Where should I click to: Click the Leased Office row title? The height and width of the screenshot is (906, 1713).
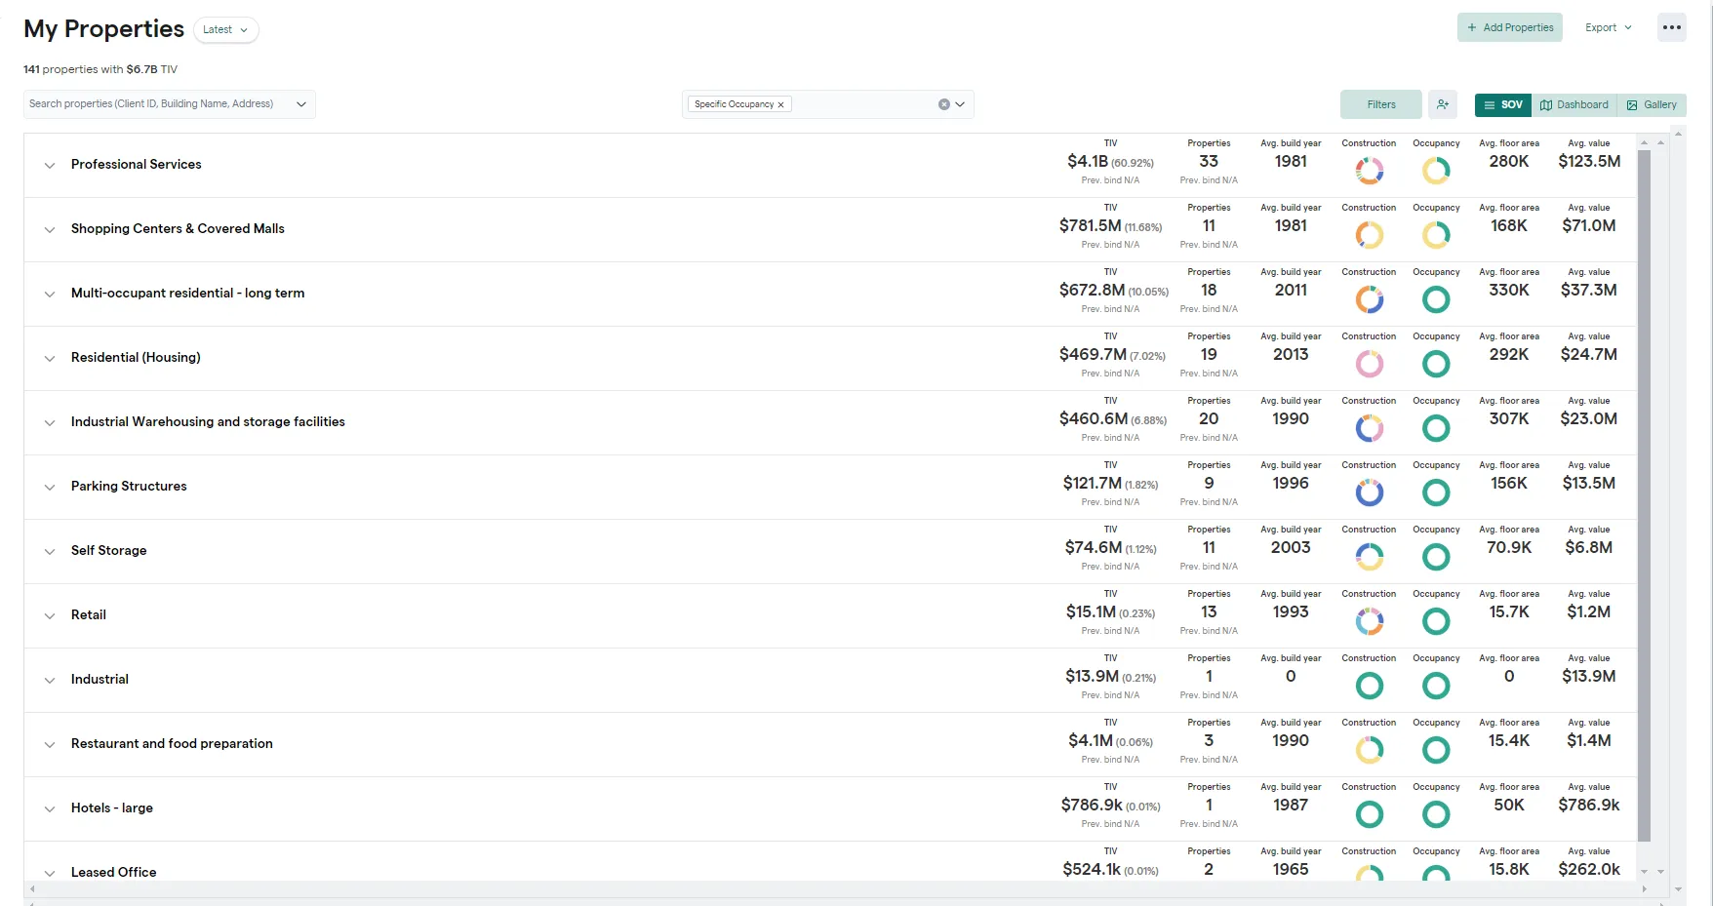click(x=113, y=872)
